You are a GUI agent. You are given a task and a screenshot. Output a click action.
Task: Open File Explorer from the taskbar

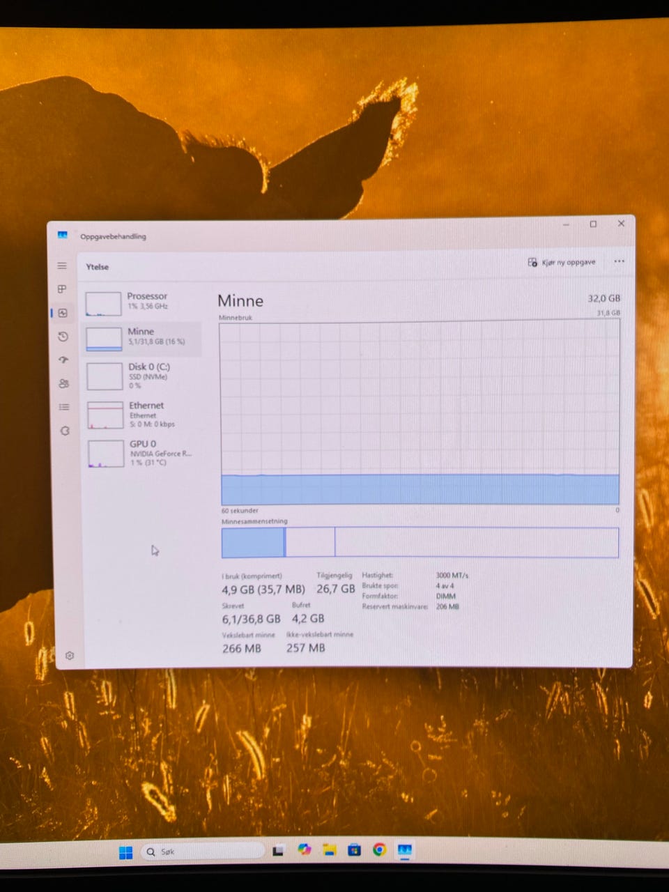(329, 850)
